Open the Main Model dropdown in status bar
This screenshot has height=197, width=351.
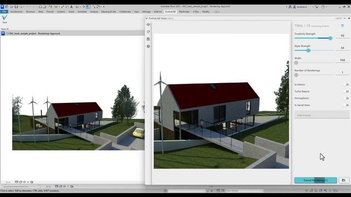[x=244, y=190]
